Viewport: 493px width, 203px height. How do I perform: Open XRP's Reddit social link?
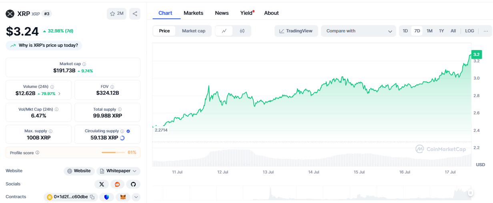tap(117, 184)
